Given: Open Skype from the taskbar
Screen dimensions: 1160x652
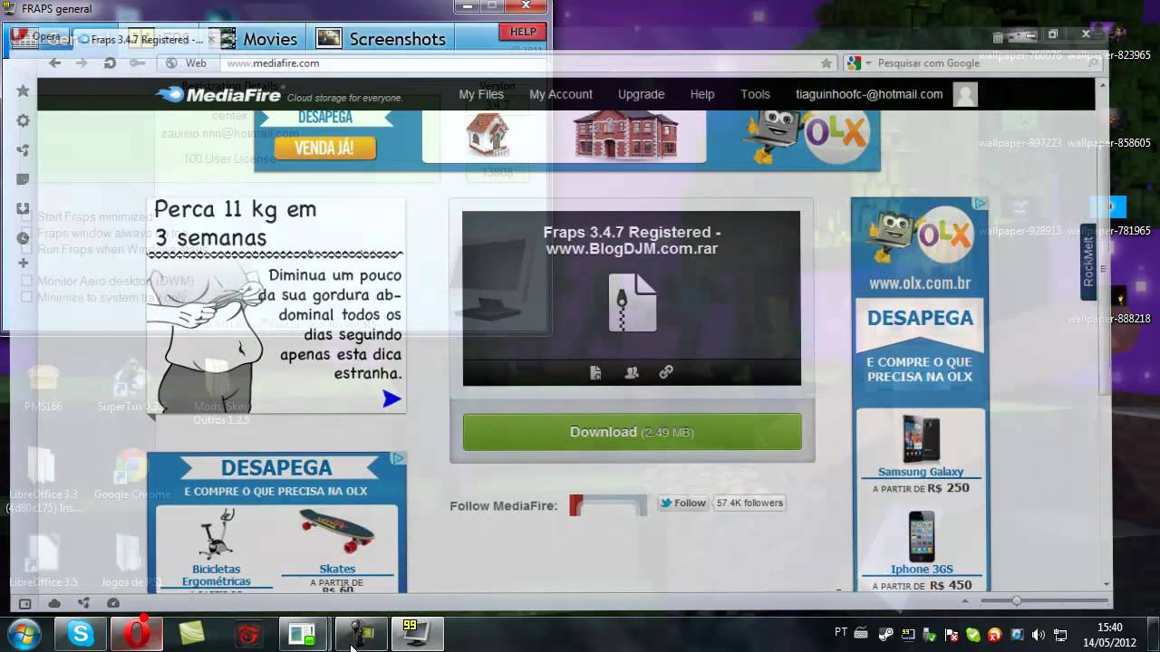Looking at the screenshot, I should point(81,634).
